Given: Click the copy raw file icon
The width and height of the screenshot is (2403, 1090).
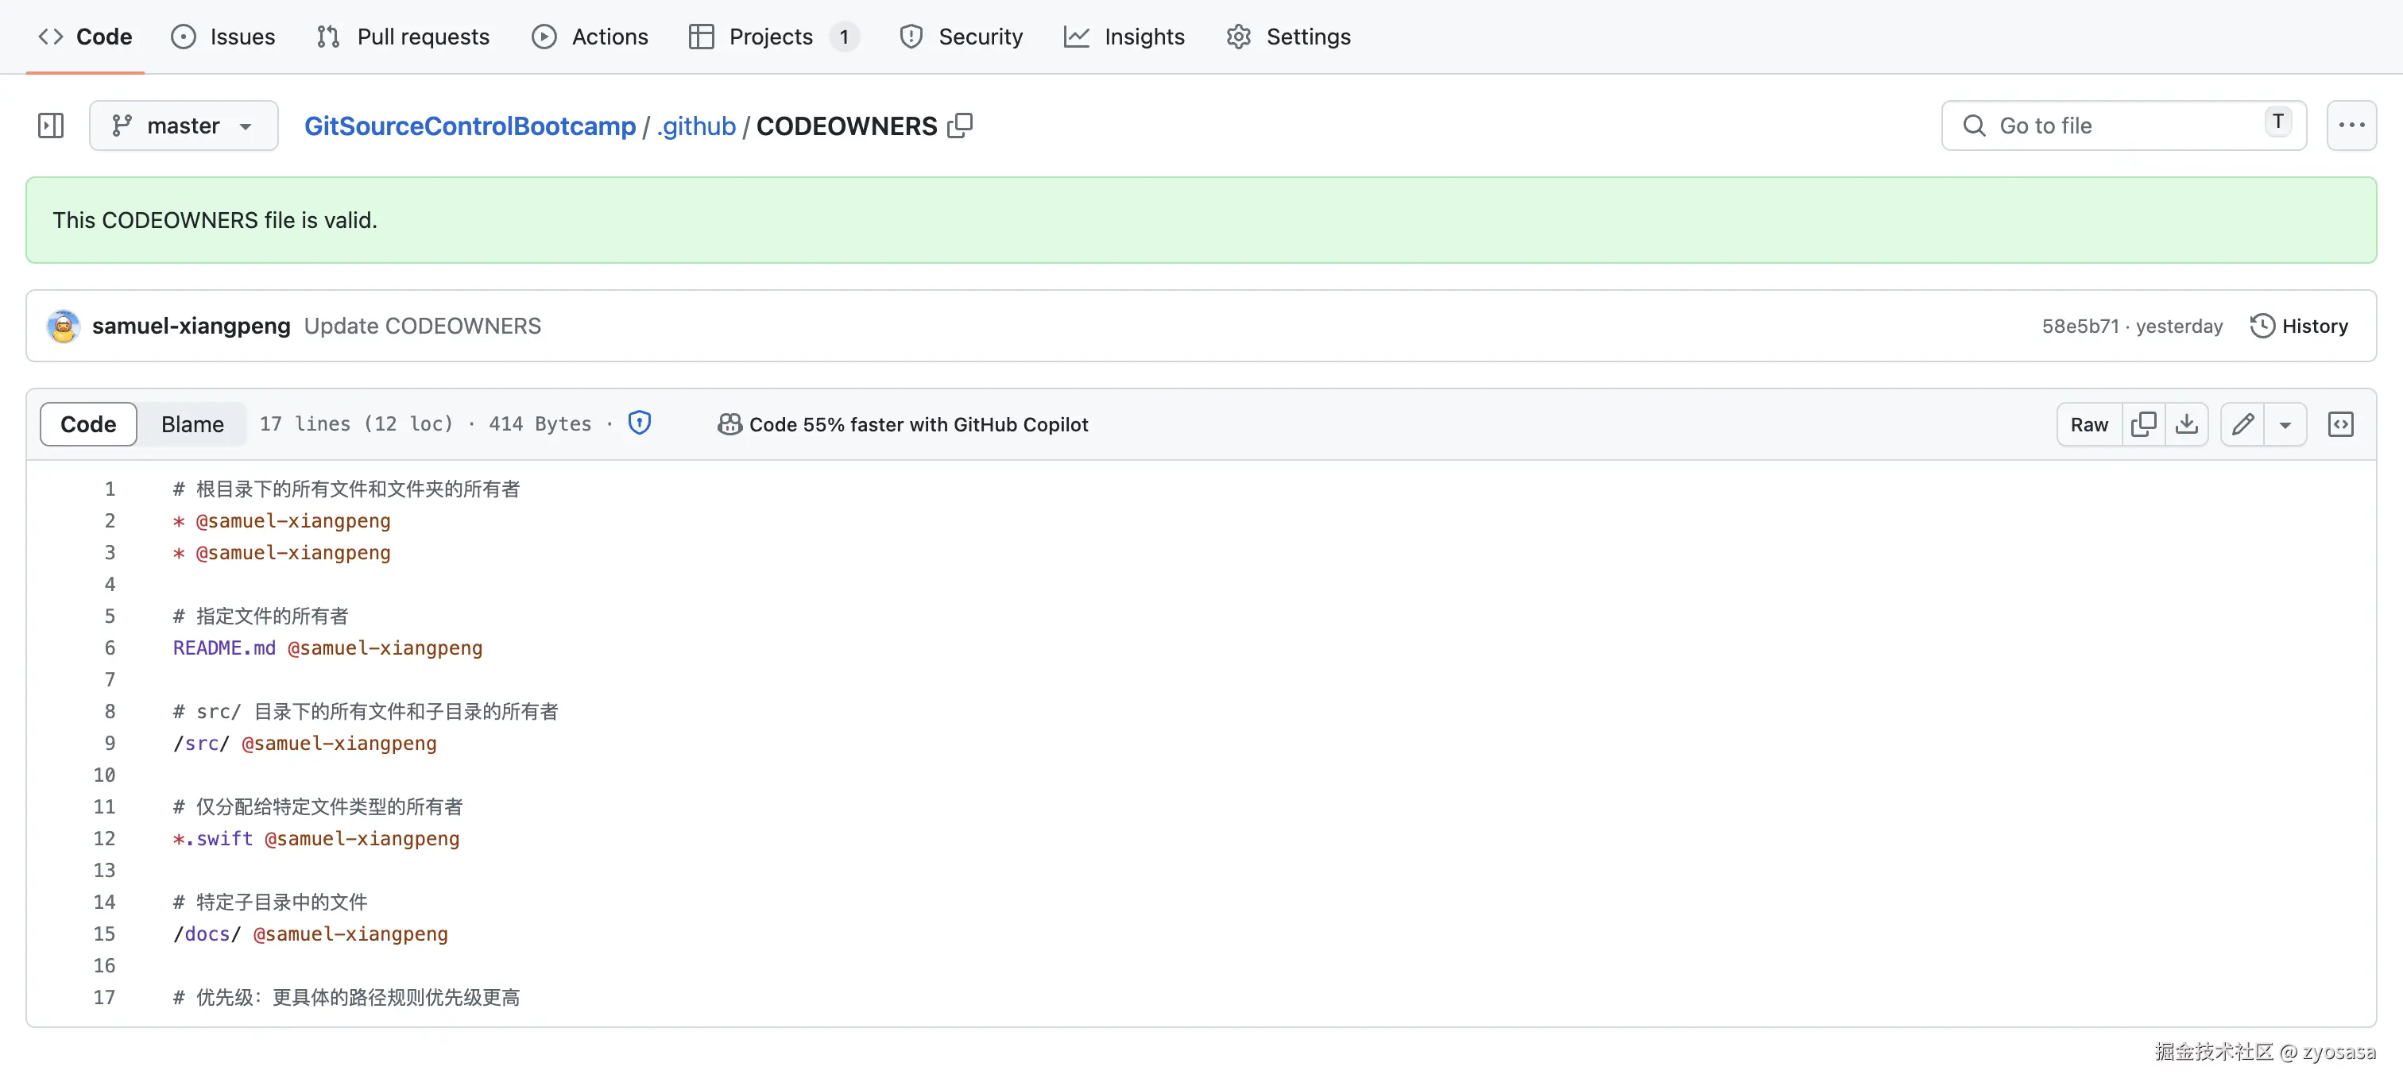Looking at the screenshot, I should tap(2142, 424).
